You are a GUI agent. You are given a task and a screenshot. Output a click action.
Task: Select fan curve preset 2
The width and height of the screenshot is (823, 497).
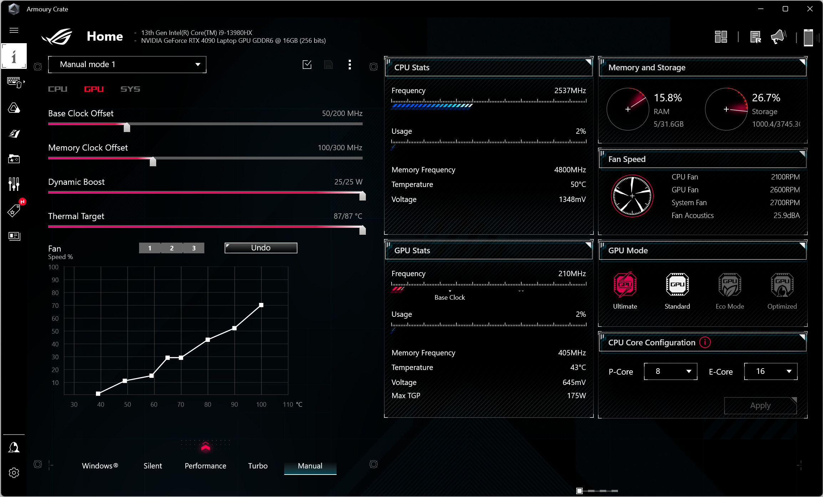172,248
